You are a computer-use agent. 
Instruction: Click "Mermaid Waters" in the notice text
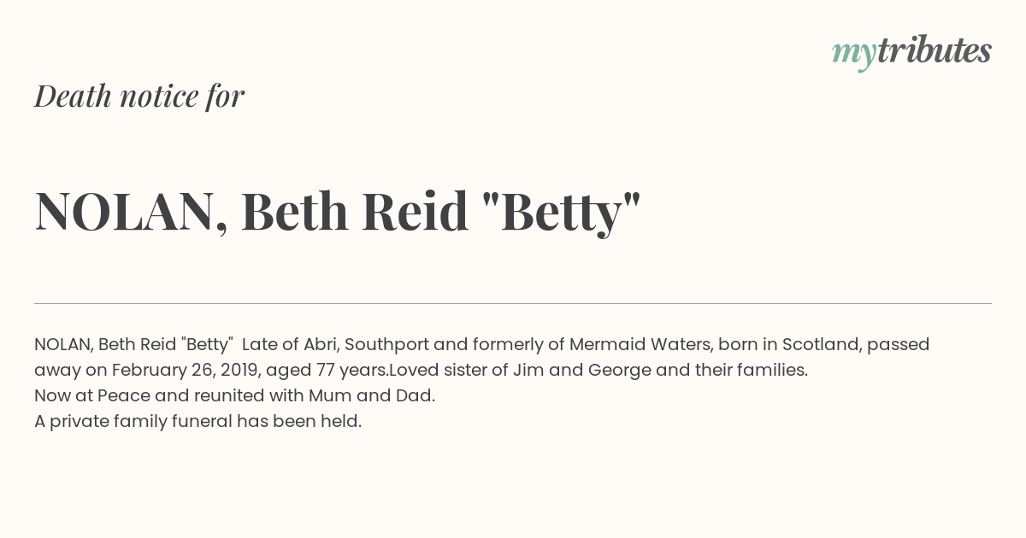640,344
